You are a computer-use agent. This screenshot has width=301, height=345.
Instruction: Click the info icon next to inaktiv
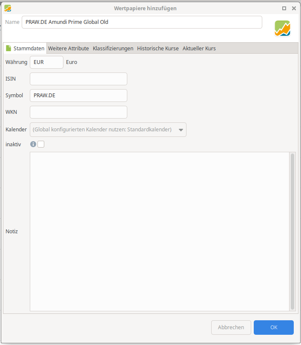click(33, 145)
